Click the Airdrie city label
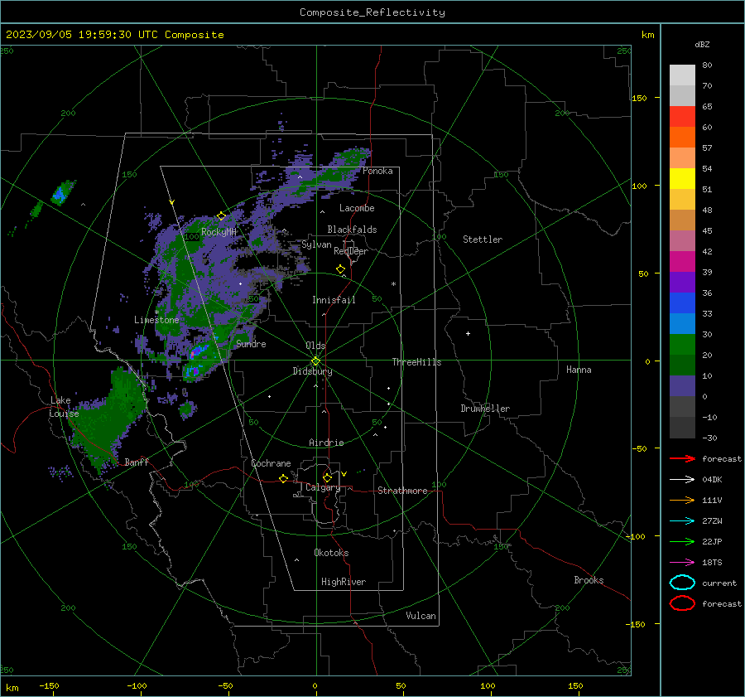 326,443
